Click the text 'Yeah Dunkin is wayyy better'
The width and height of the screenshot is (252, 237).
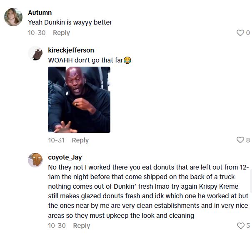click(70, 22)
